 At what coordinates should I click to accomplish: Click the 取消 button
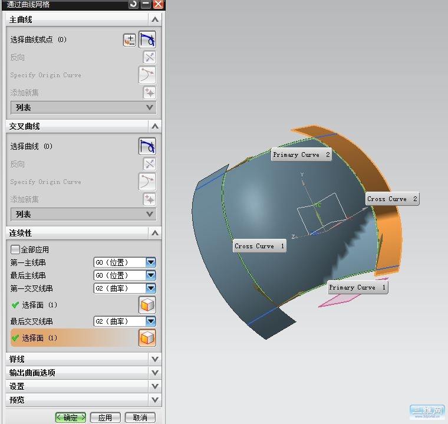[140, 418]
